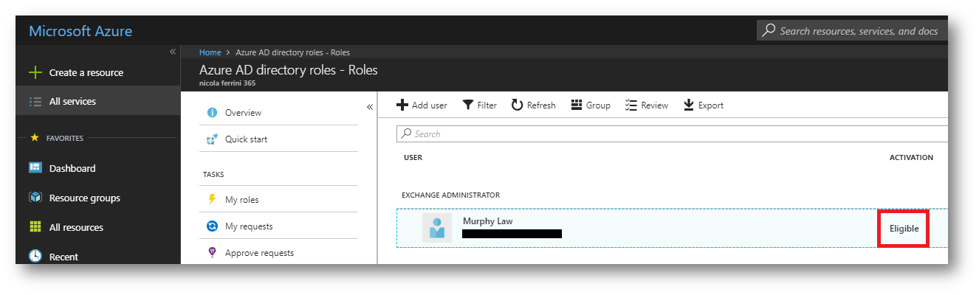Open the My requests item
The image size is (979, 295).
tap(248, 226)
